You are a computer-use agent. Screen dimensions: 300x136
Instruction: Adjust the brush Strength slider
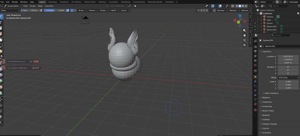54,10
